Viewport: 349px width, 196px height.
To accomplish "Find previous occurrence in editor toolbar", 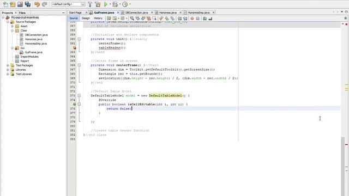I will (x=137, y=19).
